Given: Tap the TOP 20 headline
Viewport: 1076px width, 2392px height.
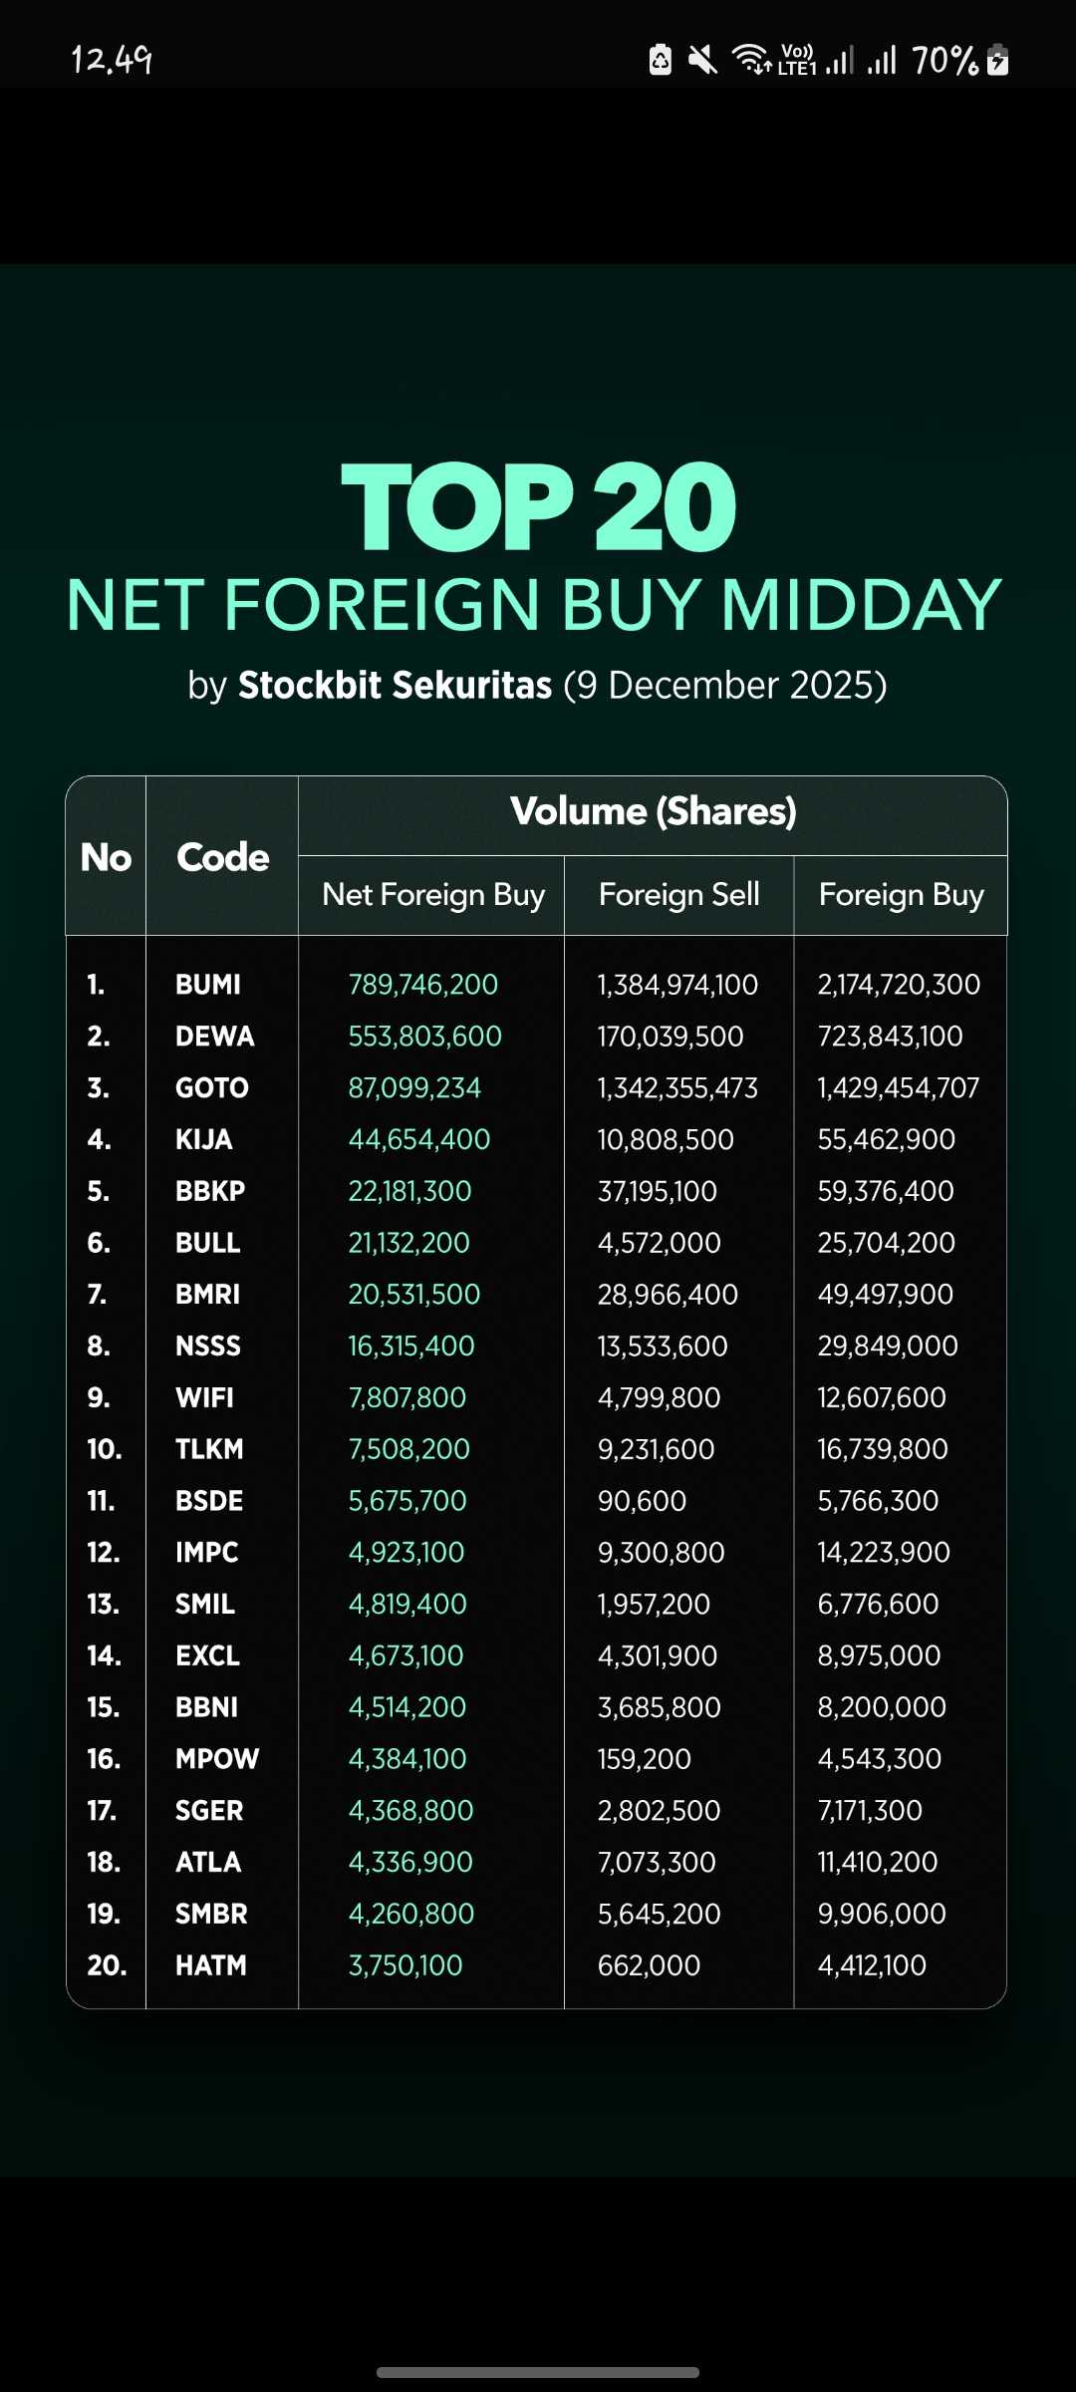Looking at the screenshot, I should tap(538, 506).
